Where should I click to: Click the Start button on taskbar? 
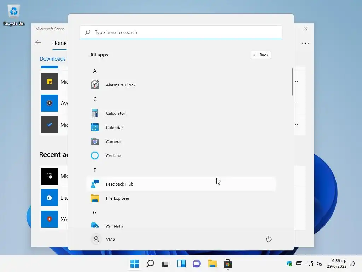click(134, 263)
